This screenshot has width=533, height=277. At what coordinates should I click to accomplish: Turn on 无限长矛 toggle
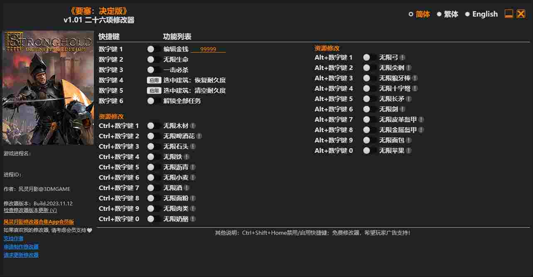pos(370,99)
